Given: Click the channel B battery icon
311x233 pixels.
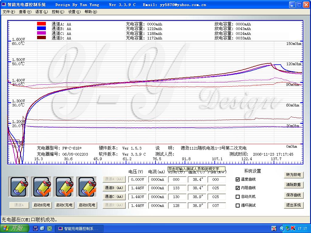Looking at the screenshot, I should coord(41,187).
